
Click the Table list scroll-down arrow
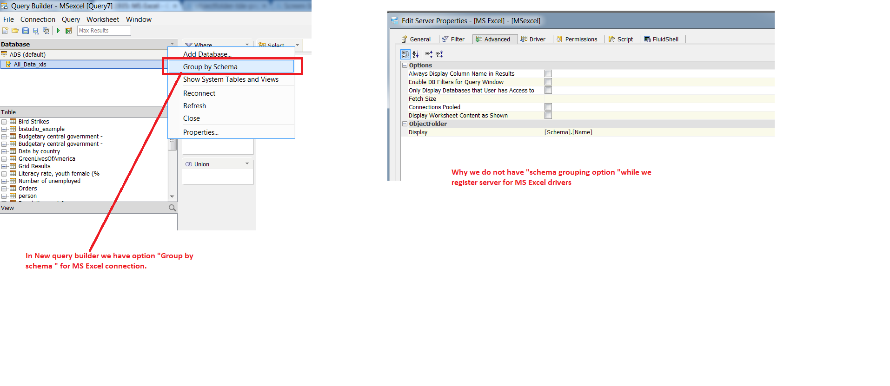173,196
